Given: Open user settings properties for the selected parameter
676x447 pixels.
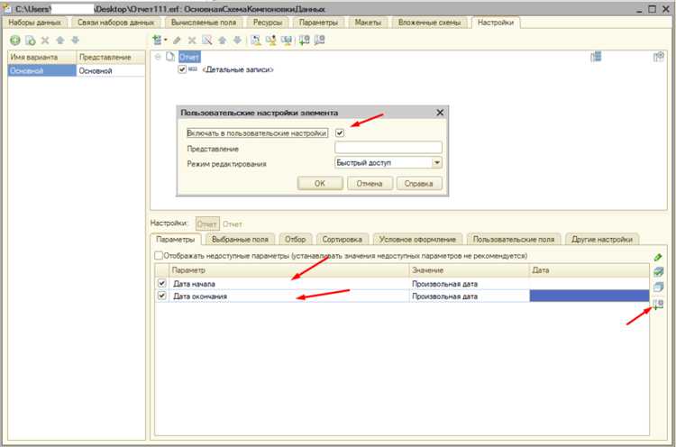Looking at the screenshot, I should pos(658,305).
